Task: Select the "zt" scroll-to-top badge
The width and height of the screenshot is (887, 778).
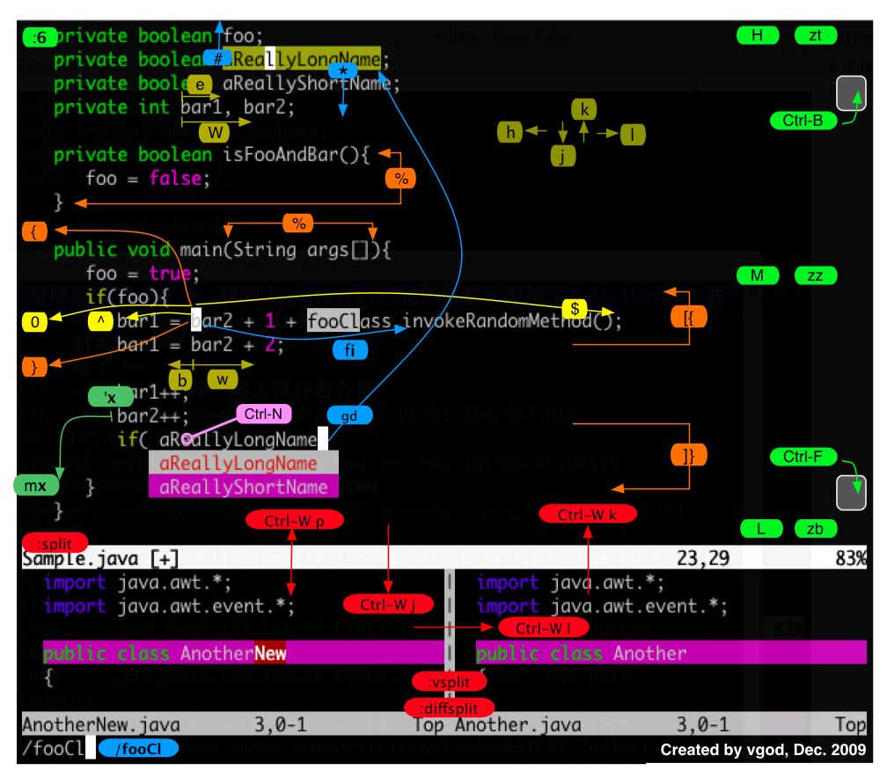Action: 816,35
